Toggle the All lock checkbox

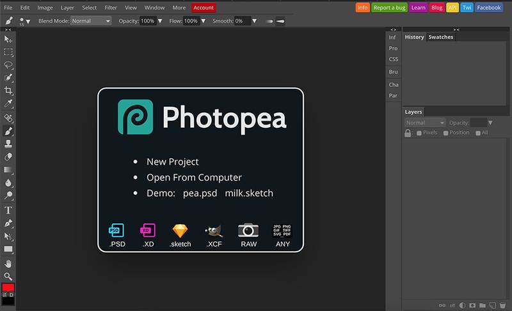[478, 133]
